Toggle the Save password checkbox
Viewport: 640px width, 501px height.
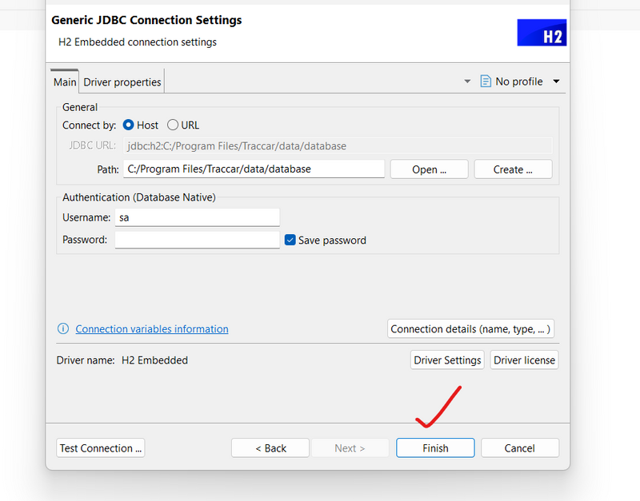[290, 240]
